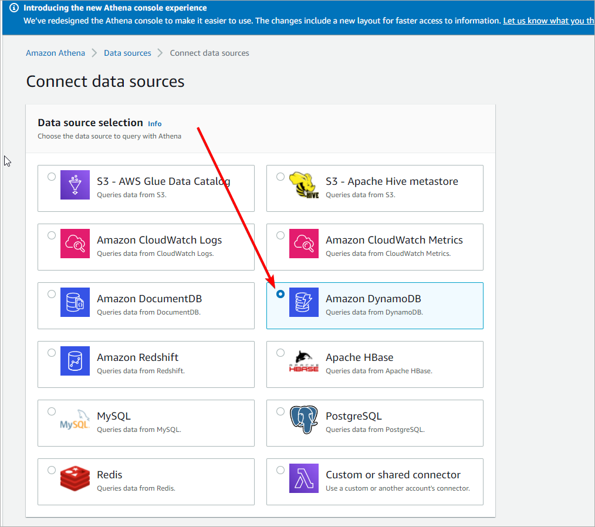Select the S3 - AWS Glue Data Catalog option

tap(52, 176)
